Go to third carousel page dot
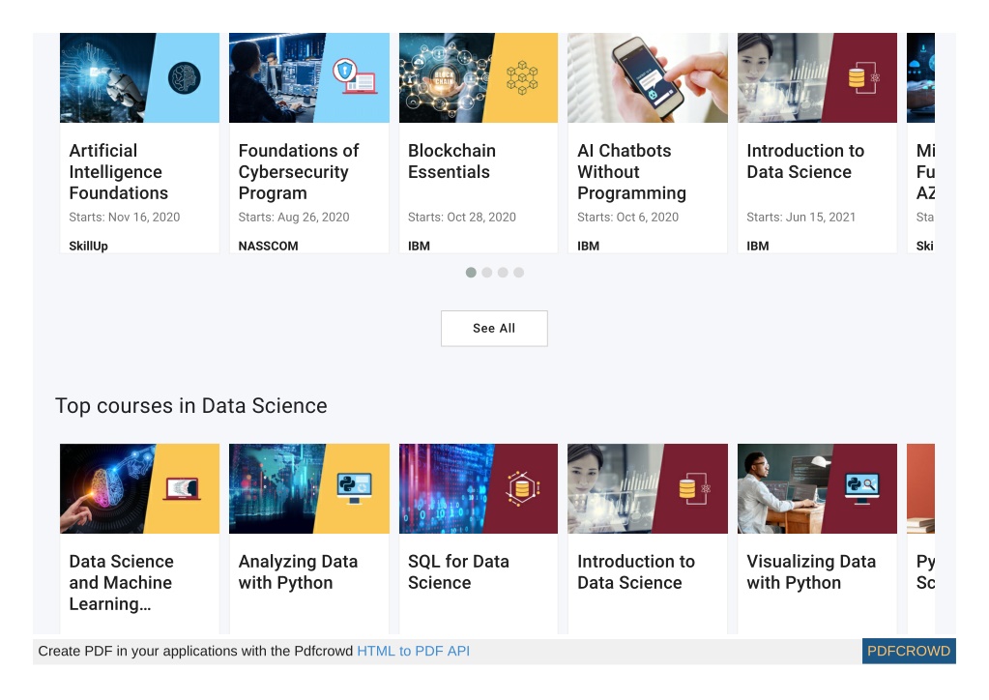 [503, 273]
